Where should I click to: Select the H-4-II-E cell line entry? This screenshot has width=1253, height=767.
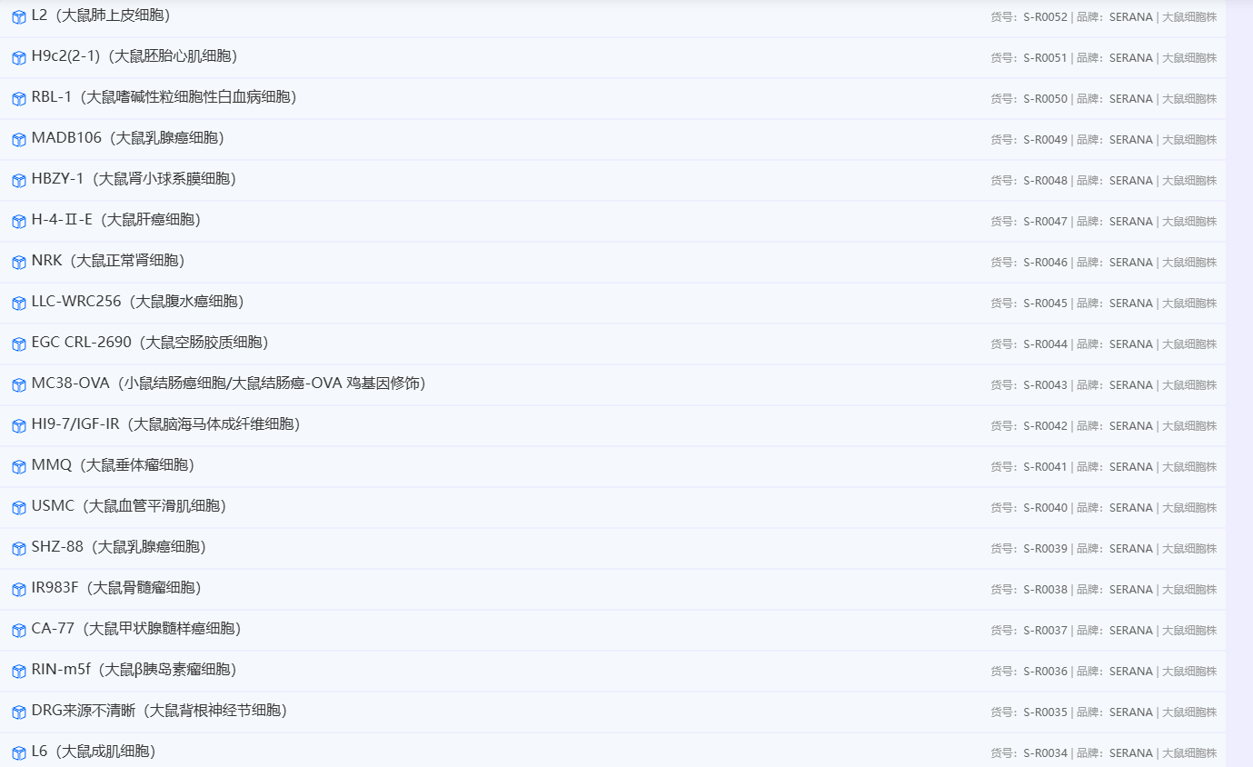116,220
